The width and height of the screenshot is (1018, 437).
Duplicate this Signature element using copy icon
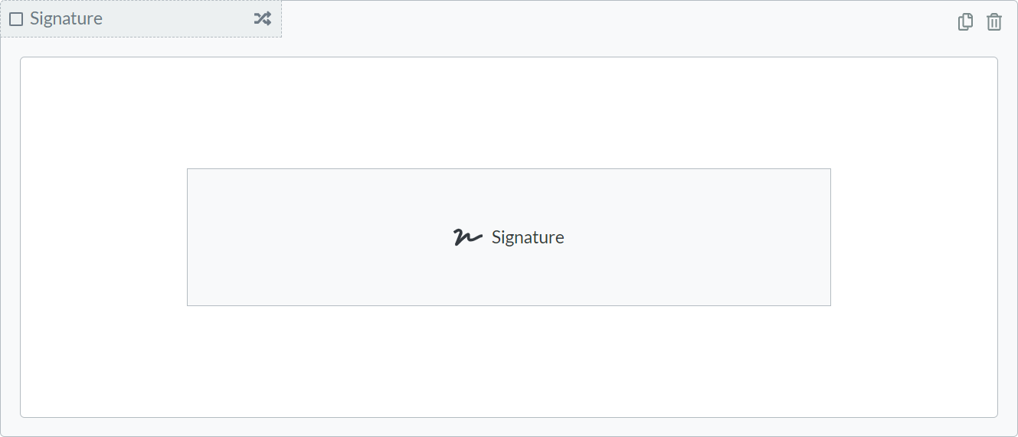pyautogui.click(x=965, y=22)
